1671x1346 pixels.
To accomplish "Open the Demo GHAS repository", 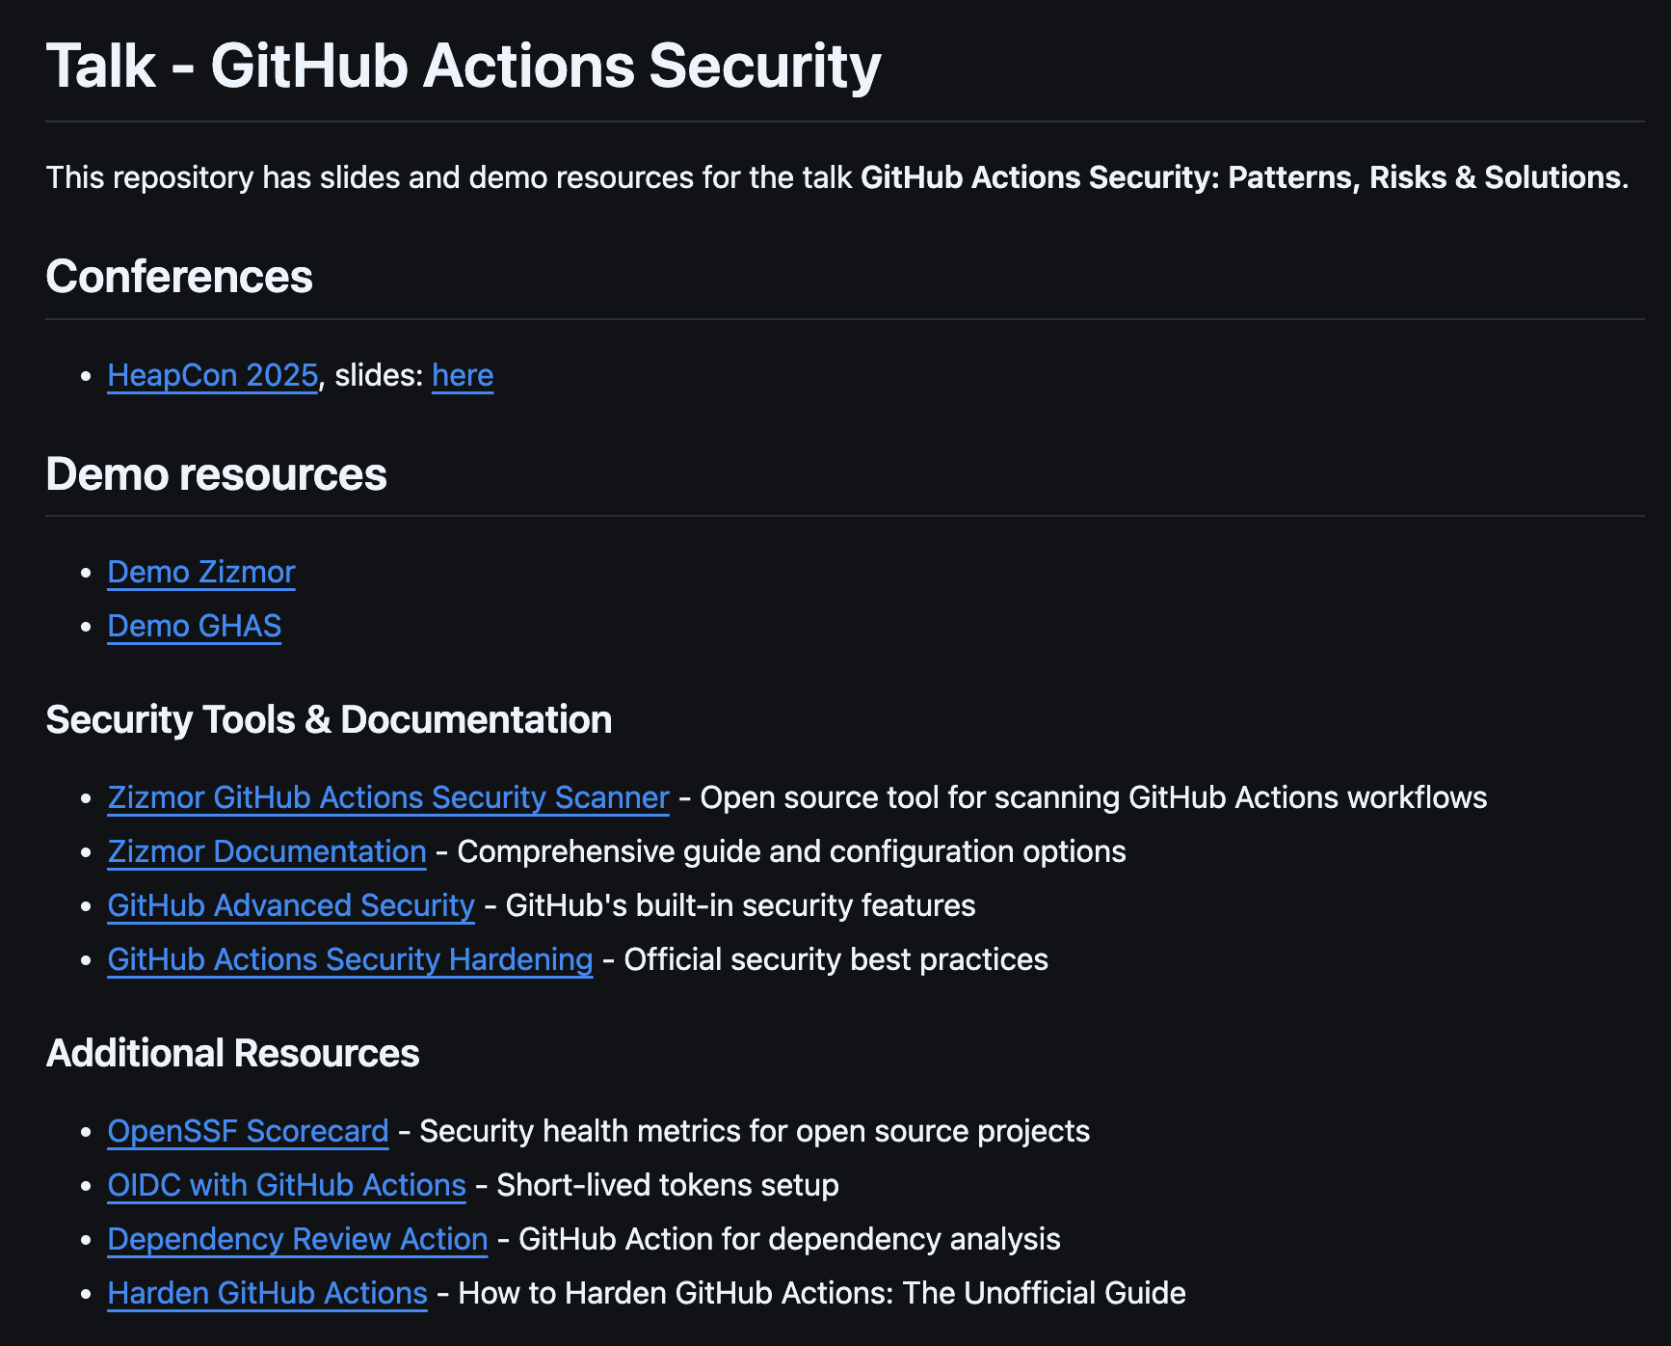I will pos(194,626).
